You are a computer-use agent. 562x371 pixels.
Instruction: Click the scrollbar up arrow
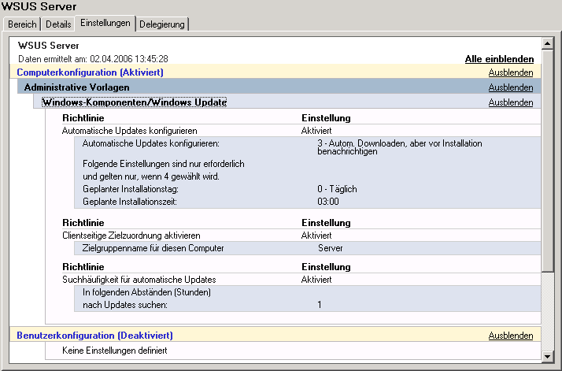tap(547, 44)
